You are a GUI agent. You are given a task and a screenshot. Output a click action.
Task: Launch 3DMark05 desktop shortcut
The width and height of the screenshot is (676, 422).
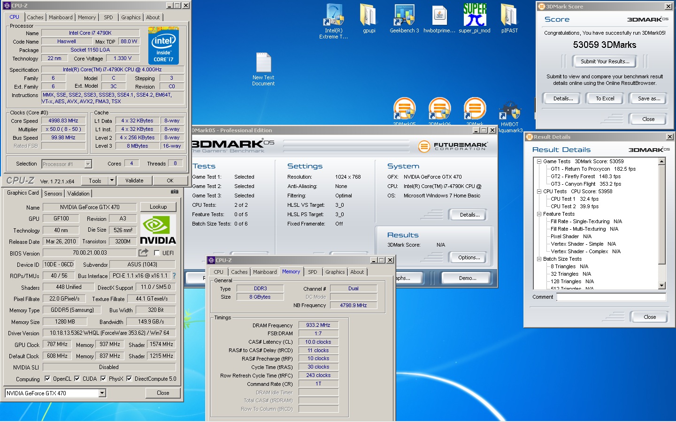[x=404, y=112]
